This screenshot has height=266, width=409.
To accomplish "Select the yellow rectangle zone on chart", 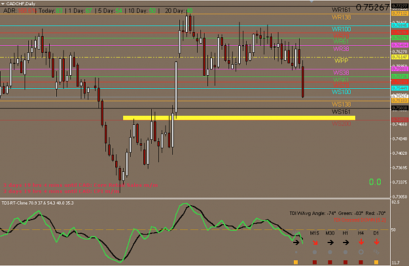I will point(239,118).
